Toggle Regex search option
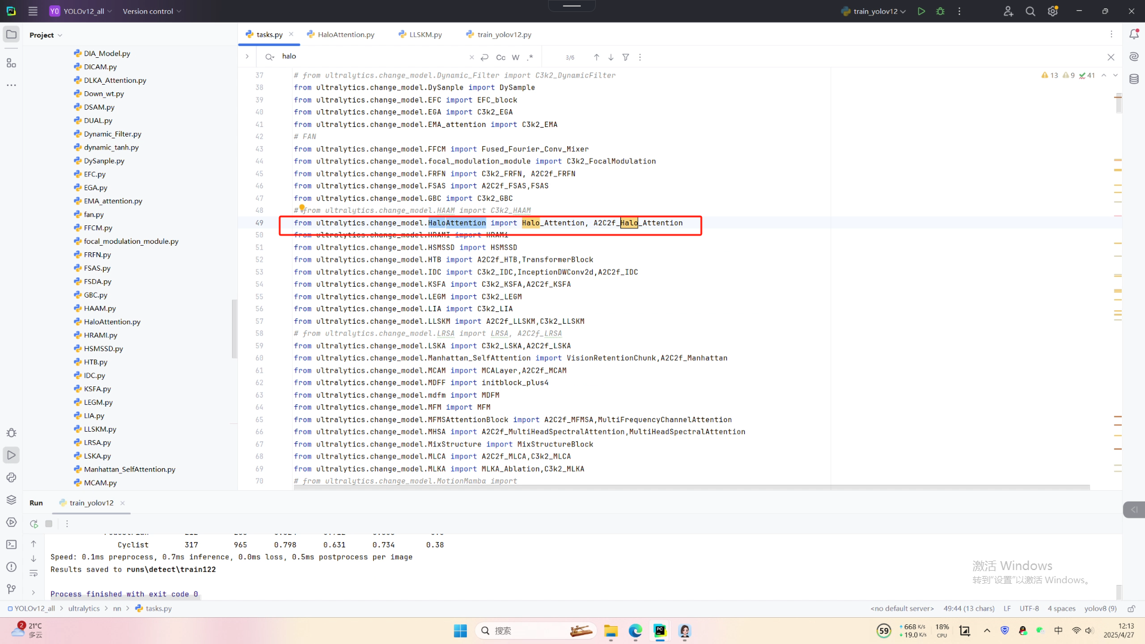The image size is (1145, 644). pos(530,57)
